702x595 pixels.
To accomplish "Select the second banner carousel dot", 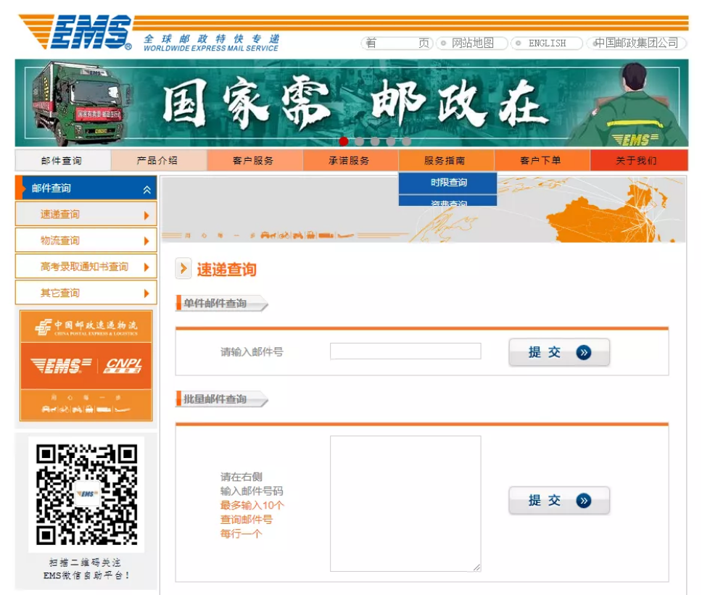I will click(x=360, y=141).
